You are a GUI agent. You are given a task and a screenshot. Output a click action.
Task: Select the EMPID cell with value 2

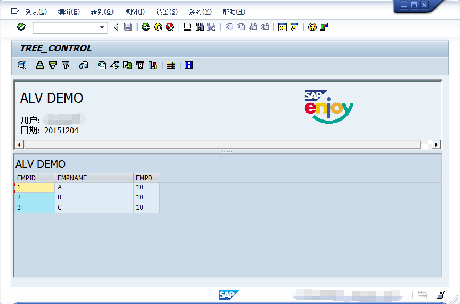35,197
